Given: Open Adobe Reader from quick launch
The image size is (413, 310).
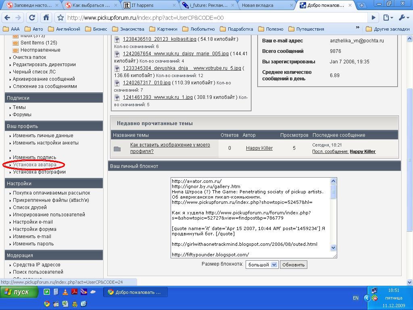Looking at the screenshot, I should point(75,292).
